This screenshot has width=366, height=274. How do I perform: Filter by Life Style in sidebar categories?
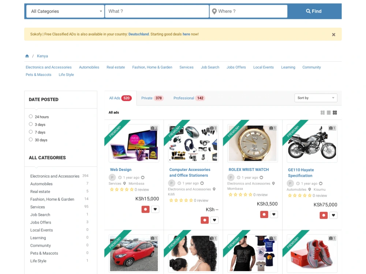click(x=38, y=261)
